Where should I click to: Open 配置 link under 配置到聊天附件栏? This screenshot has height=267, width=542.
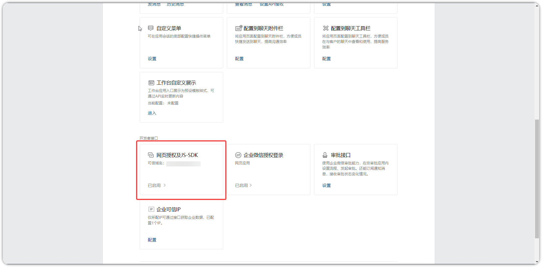click(x=239, y=59)
